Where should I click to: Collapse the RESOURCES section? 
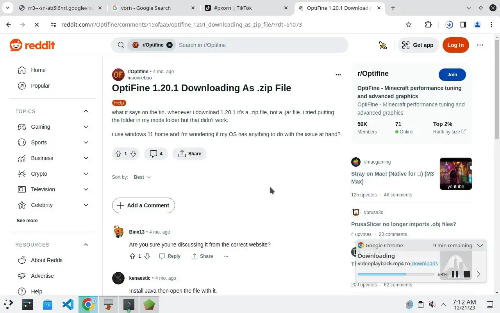pyautogui.click(x=86, y=245)
